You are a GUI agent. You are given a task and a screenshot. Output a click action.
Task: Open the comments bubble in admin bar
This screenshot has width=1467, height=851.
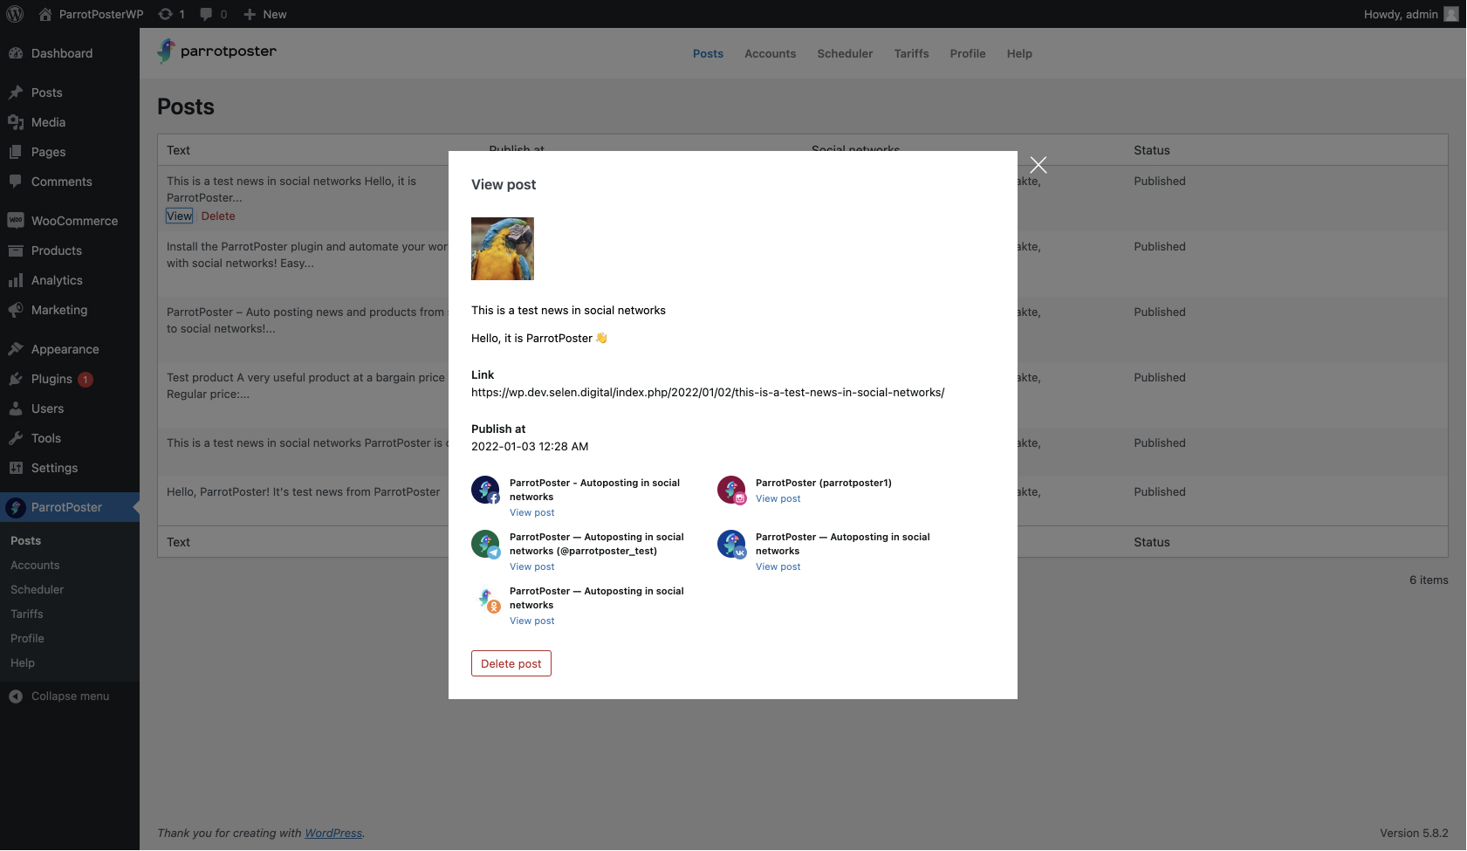(206, 14)
